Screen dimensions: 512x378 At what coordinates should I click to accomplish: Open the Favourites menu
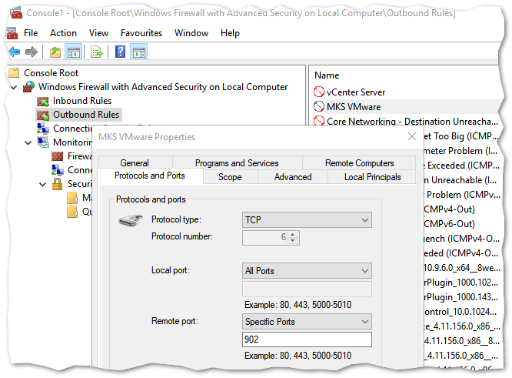coord(141,33)
